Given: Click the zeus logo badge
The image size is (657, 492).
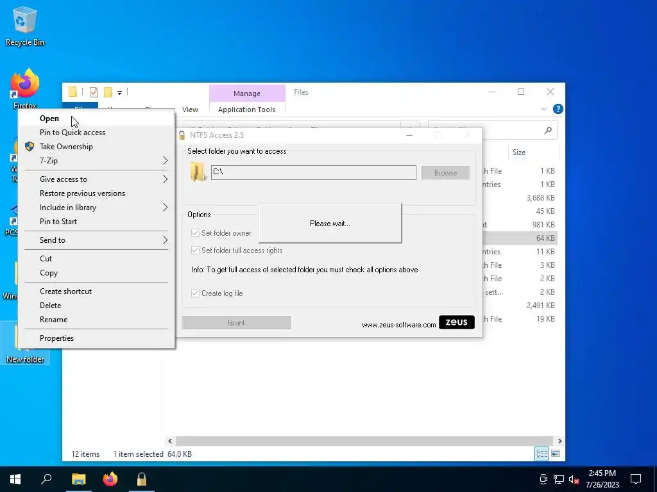Looking at the screenshot, I should point(457,322).
